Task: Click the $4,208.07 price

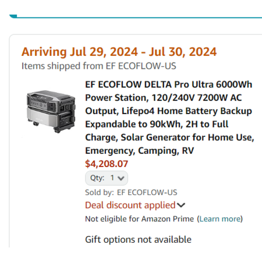Action: pyautogui.click(x=107, y=164)
